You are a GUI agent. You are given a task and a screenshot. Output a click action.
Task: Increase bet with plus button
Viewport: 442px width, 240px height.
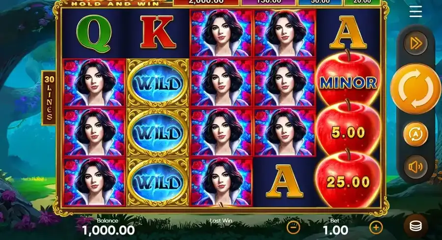coord(376,227)
